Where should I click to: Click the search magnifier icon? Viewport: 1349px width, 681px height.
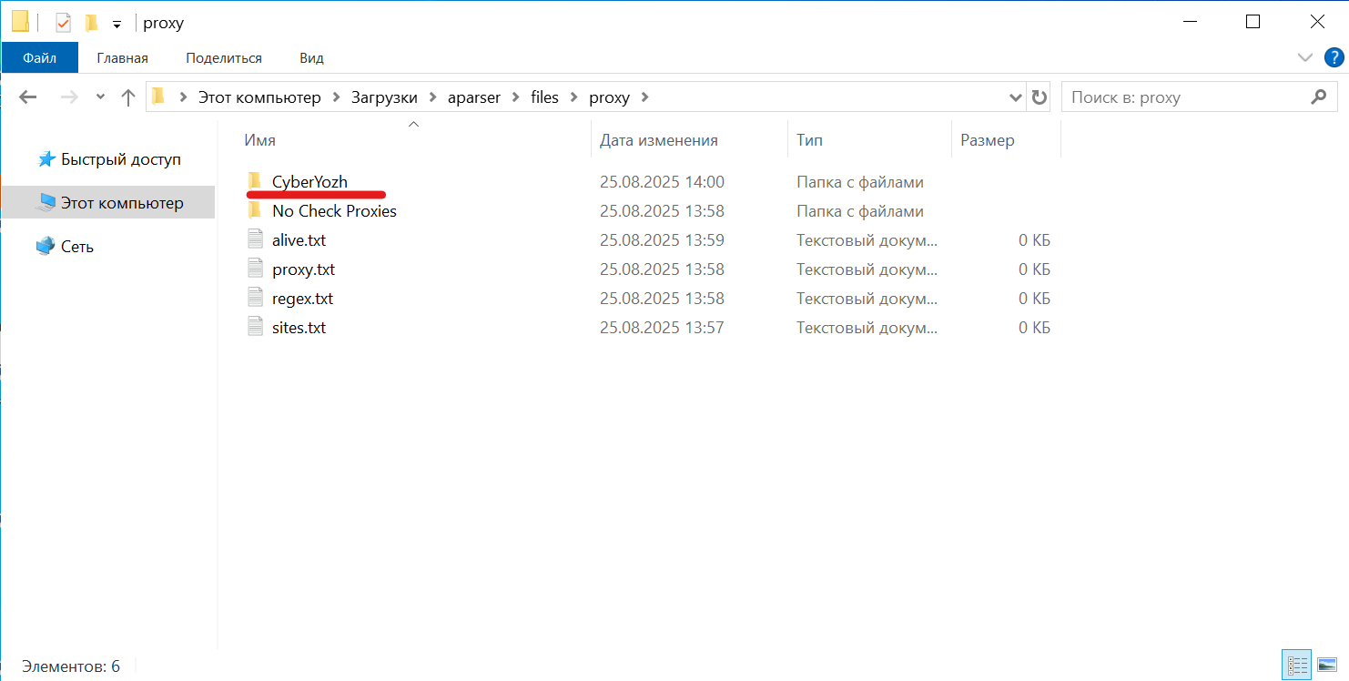coord(1317,97)
